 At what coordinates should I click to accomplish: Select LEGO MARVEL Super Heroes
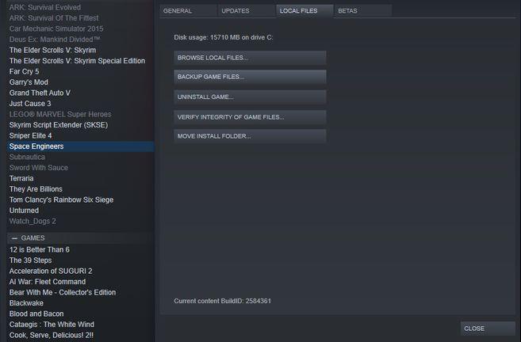point(60,115)
